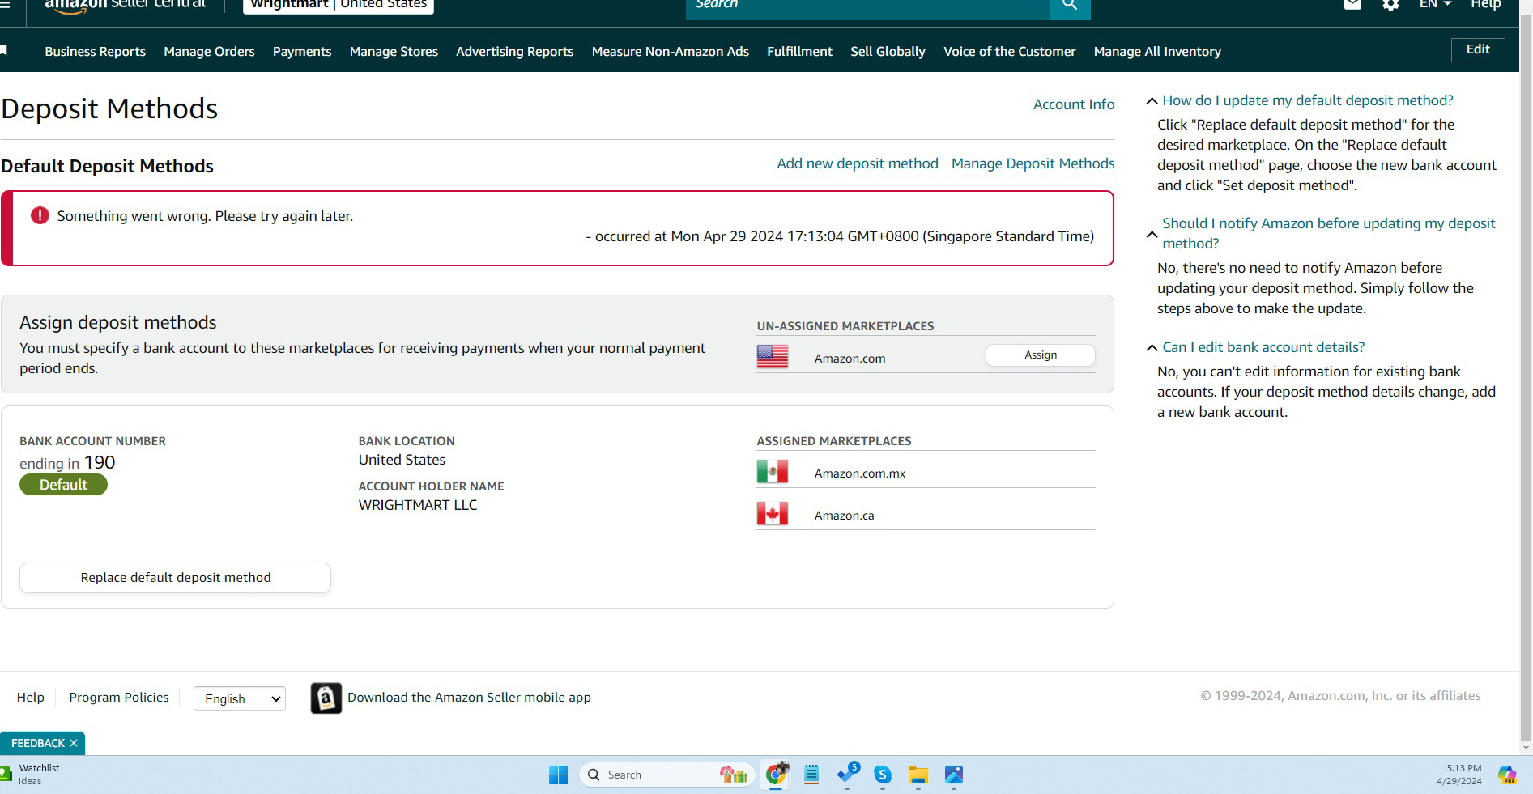
Task: Click 'Something went wrong' error message
Action: pyautogui.click(x=205, y=216)
